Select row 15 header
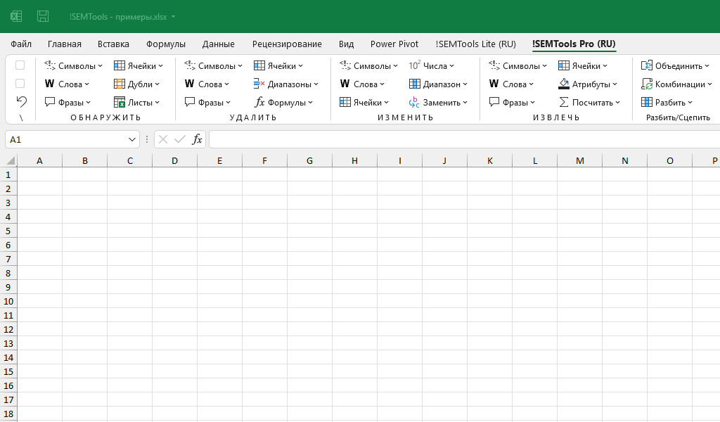The height and width of the screenshot is (422, 720). tap(8, 371)
